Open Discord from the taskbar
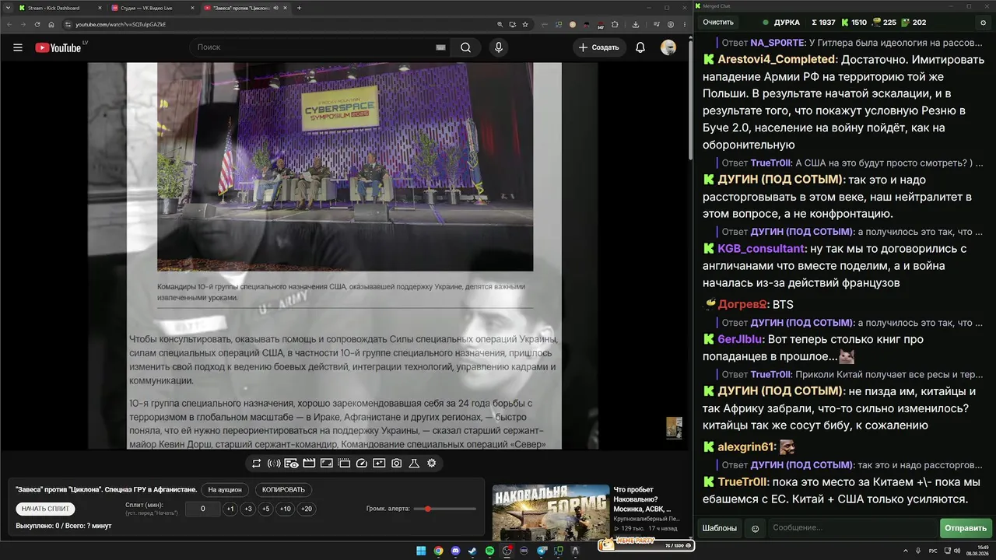This screenshot has width=996, height=560. (455, 551)
